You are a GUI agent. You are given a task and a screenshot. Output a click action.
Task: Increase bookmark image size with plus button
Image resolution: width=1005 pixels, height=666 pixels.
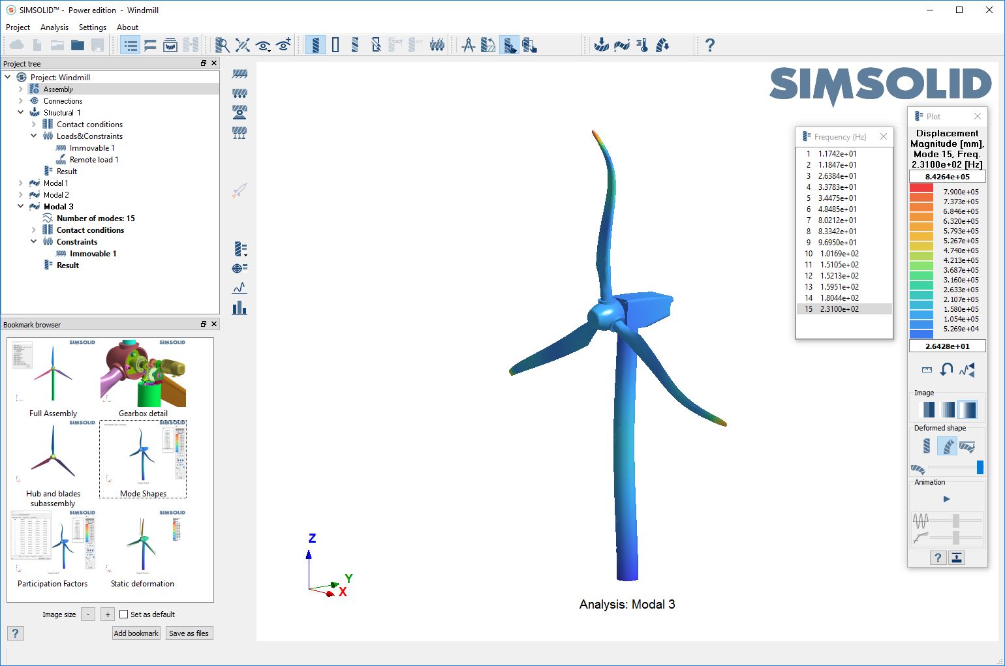(x=108, y=614)
